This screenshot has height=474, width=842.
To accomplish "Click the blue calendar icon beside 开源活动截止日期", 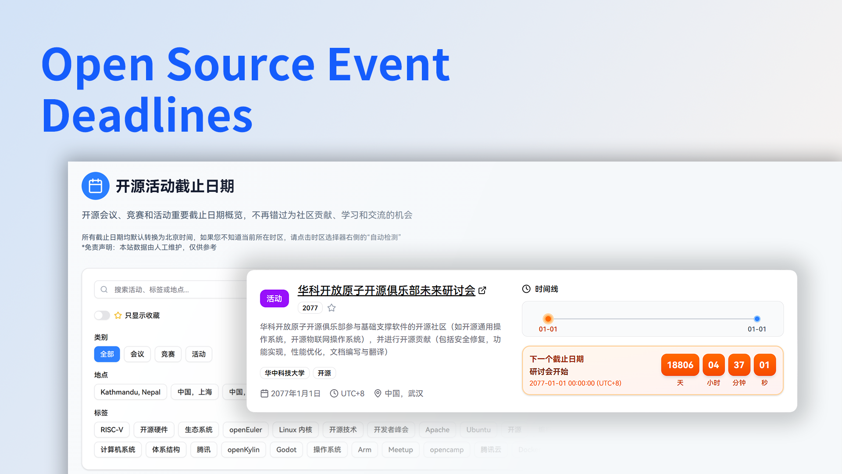I will click(x=96, y=186).
